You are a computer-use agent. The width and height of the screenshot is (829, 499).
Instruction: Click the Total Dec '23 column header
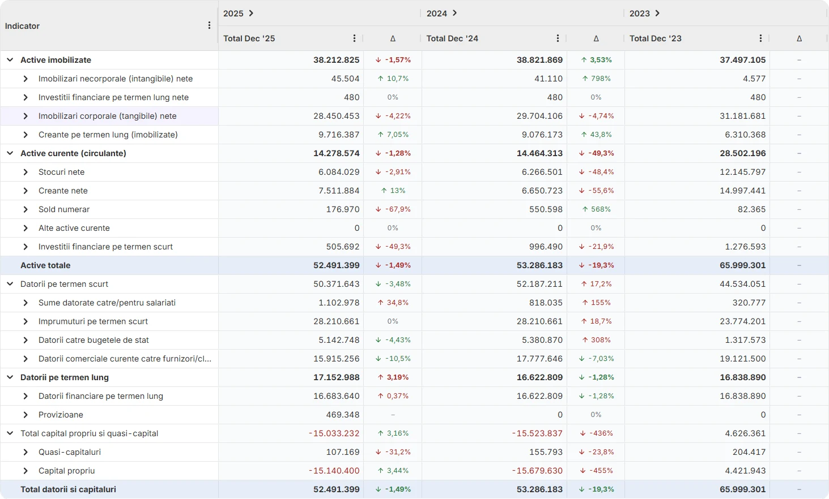[x=656, y=38]
